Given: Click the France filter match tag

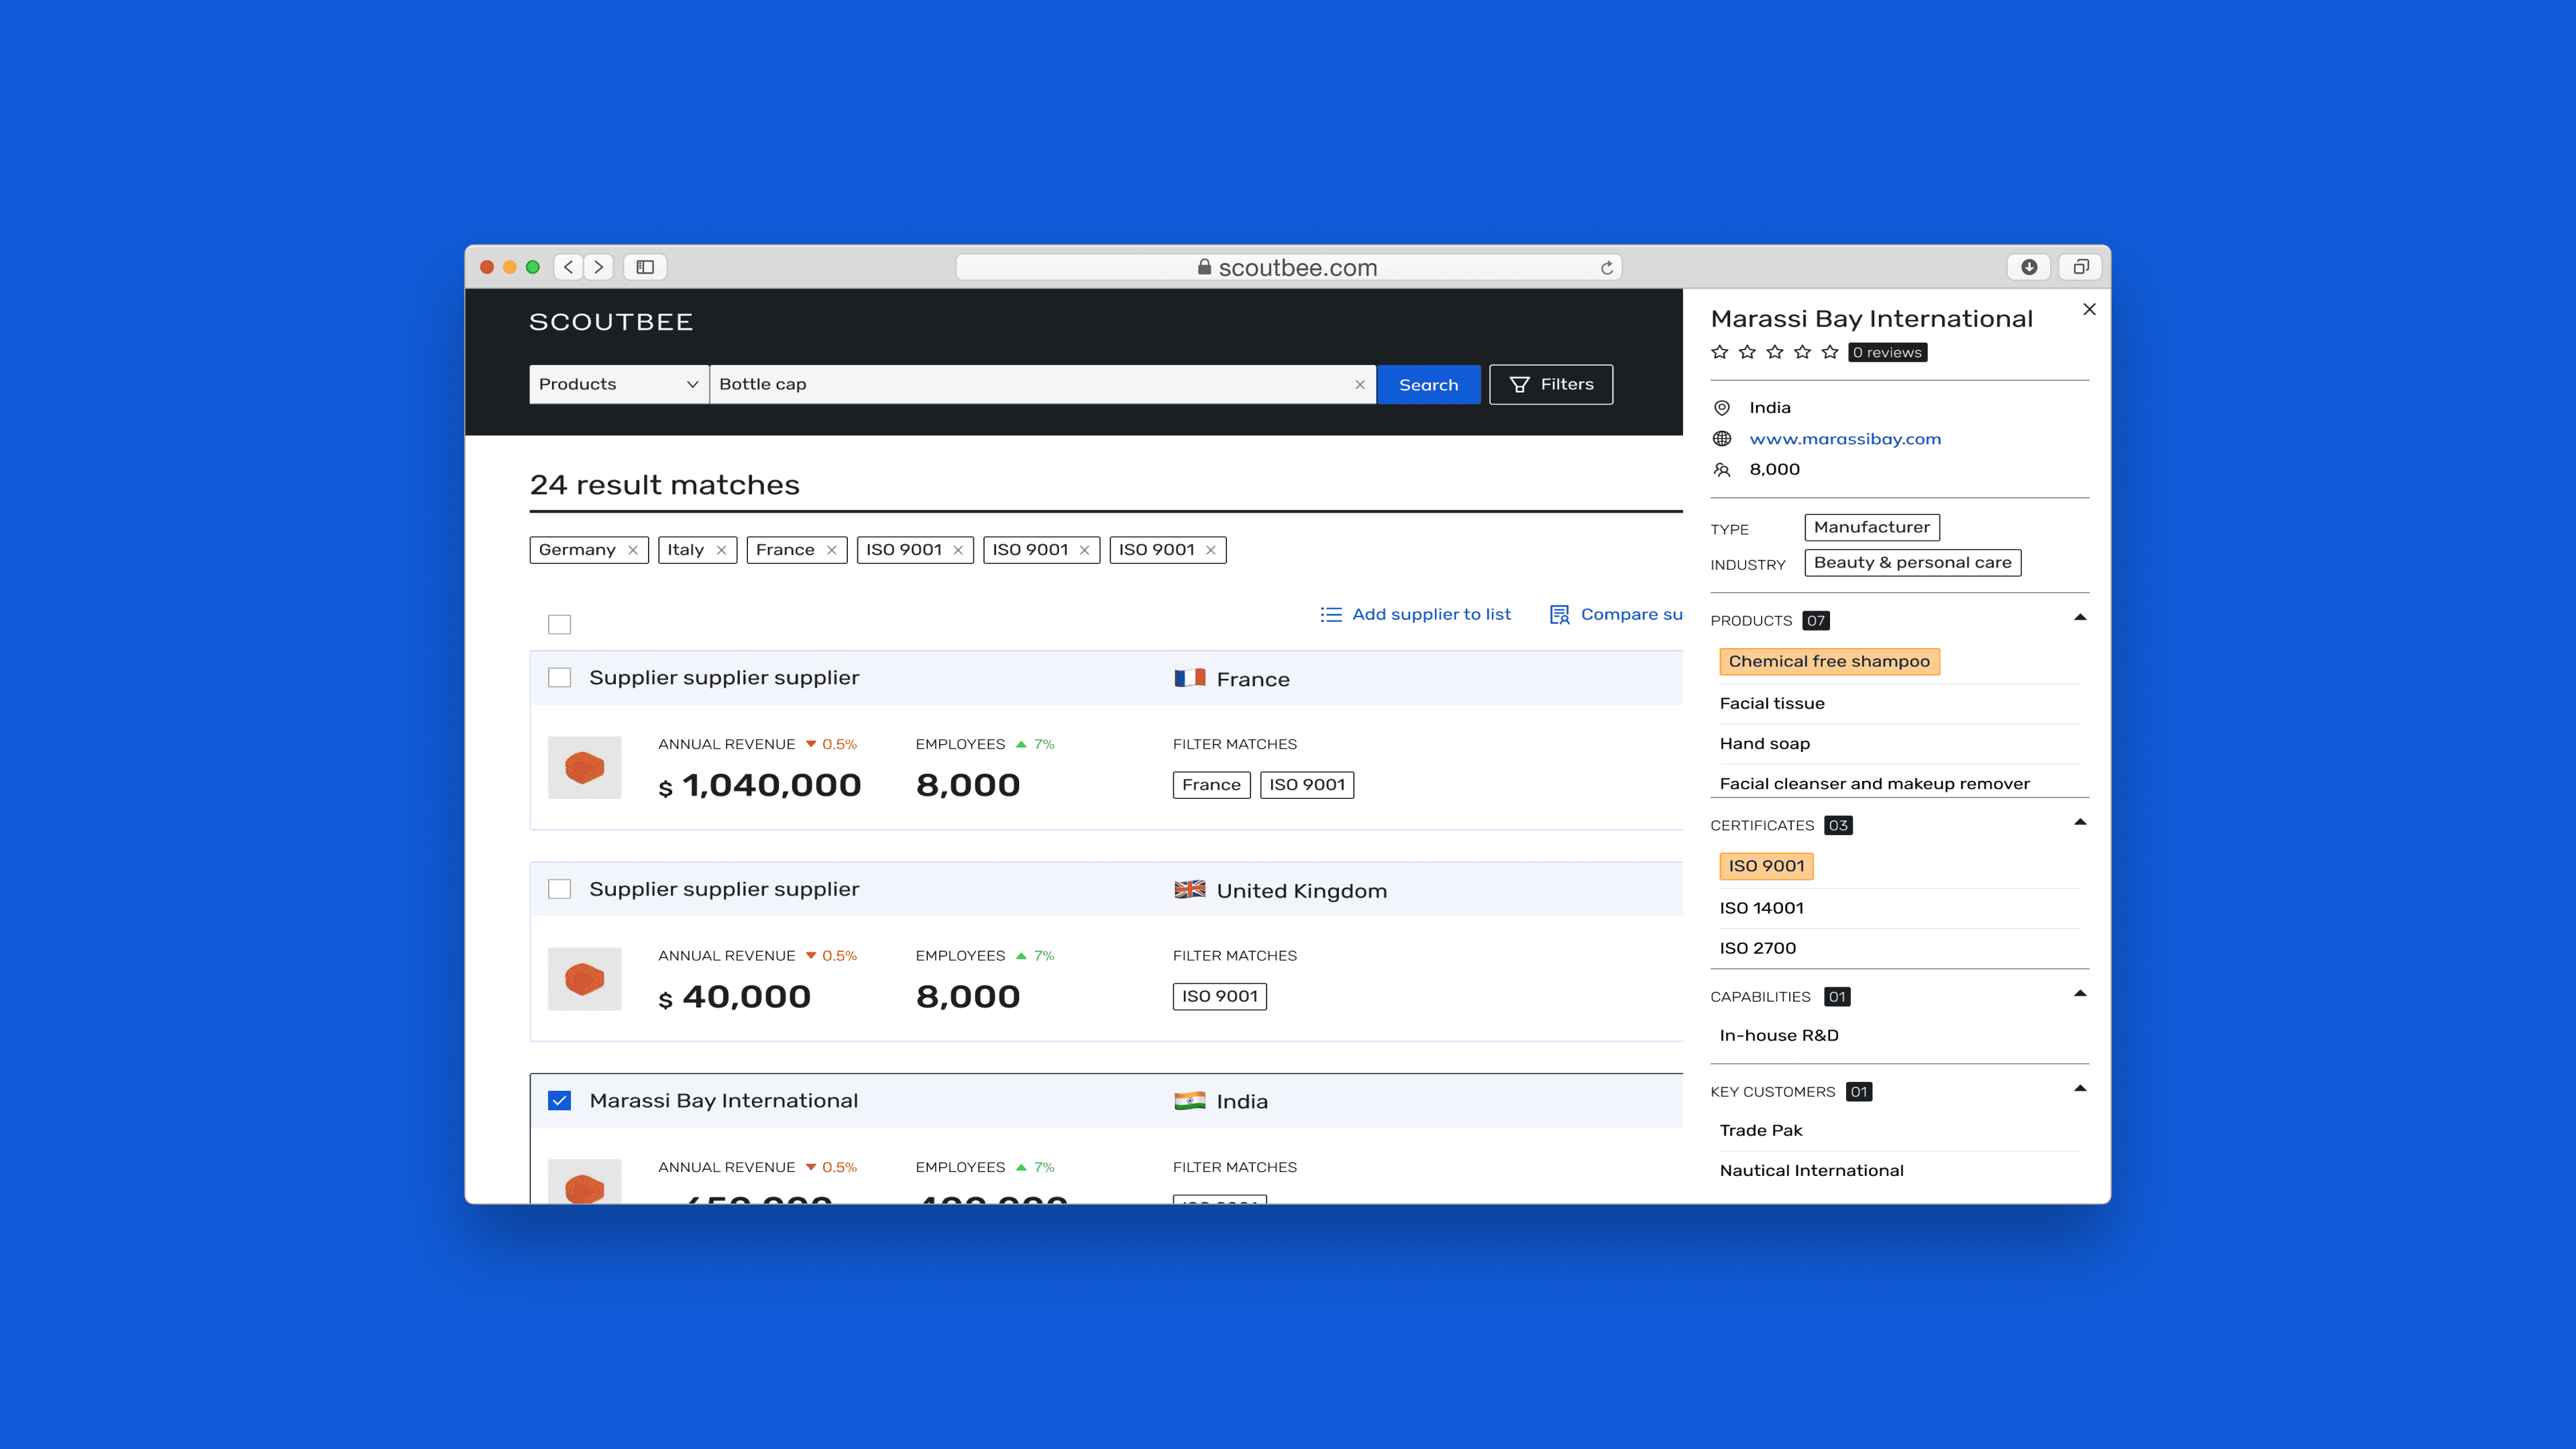Looking at the screenshot, I should [1211, 785].
